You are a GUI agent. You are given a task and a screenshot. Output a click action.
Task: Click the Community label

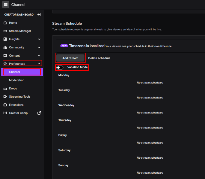click(x=16, y=47)
